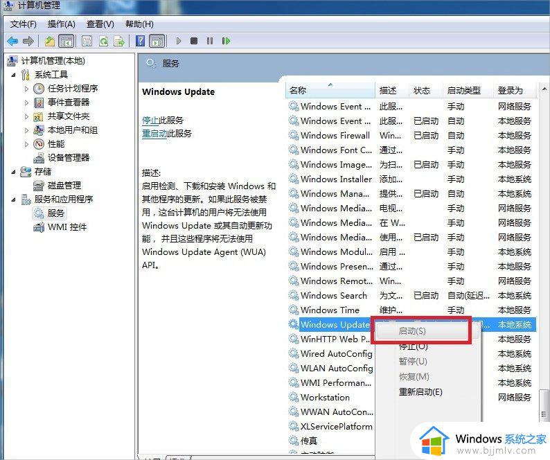Viewport: 550px width, 460px height.
Task: Click the Export List toolbar icon
Action: pos(119,42)
